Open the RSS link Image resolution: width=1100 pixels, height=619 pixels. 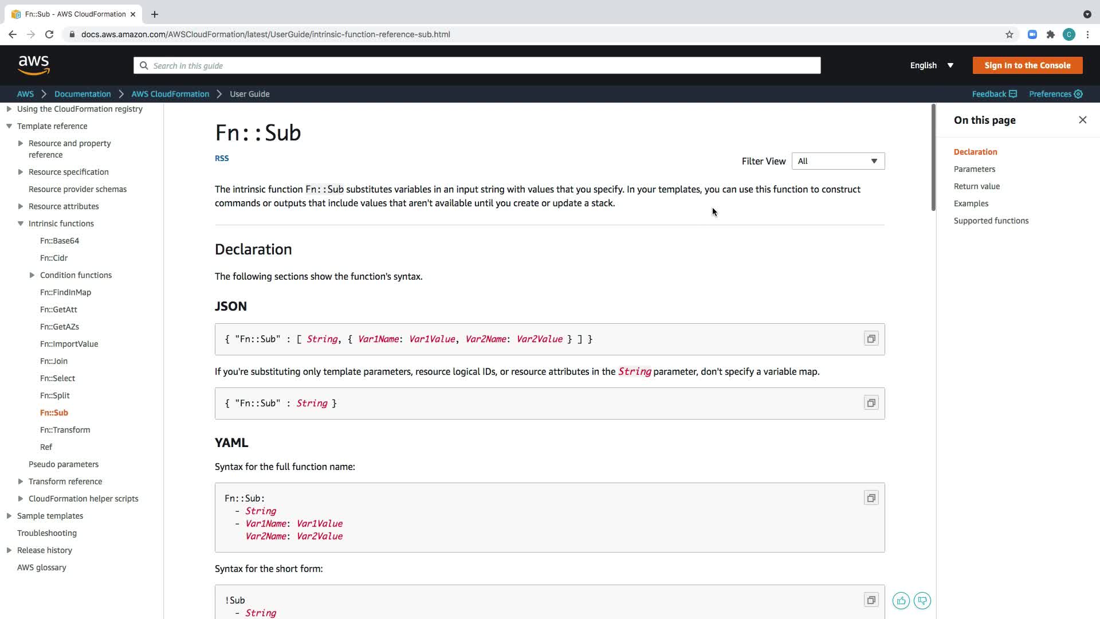(x=222, y=158)
